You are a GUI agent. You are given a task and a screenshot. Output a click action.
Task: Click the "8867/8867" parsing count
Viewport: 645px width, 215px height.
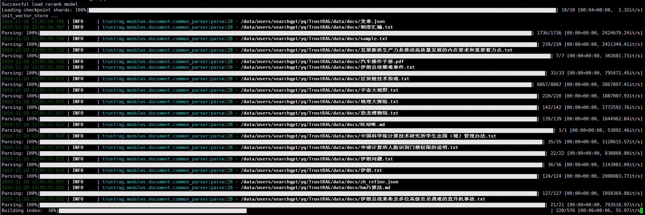point(549,84)
